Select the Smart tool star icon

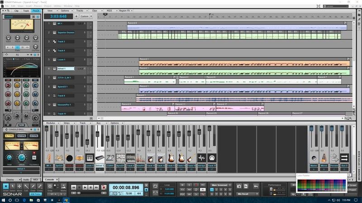[x=6, y=186]
